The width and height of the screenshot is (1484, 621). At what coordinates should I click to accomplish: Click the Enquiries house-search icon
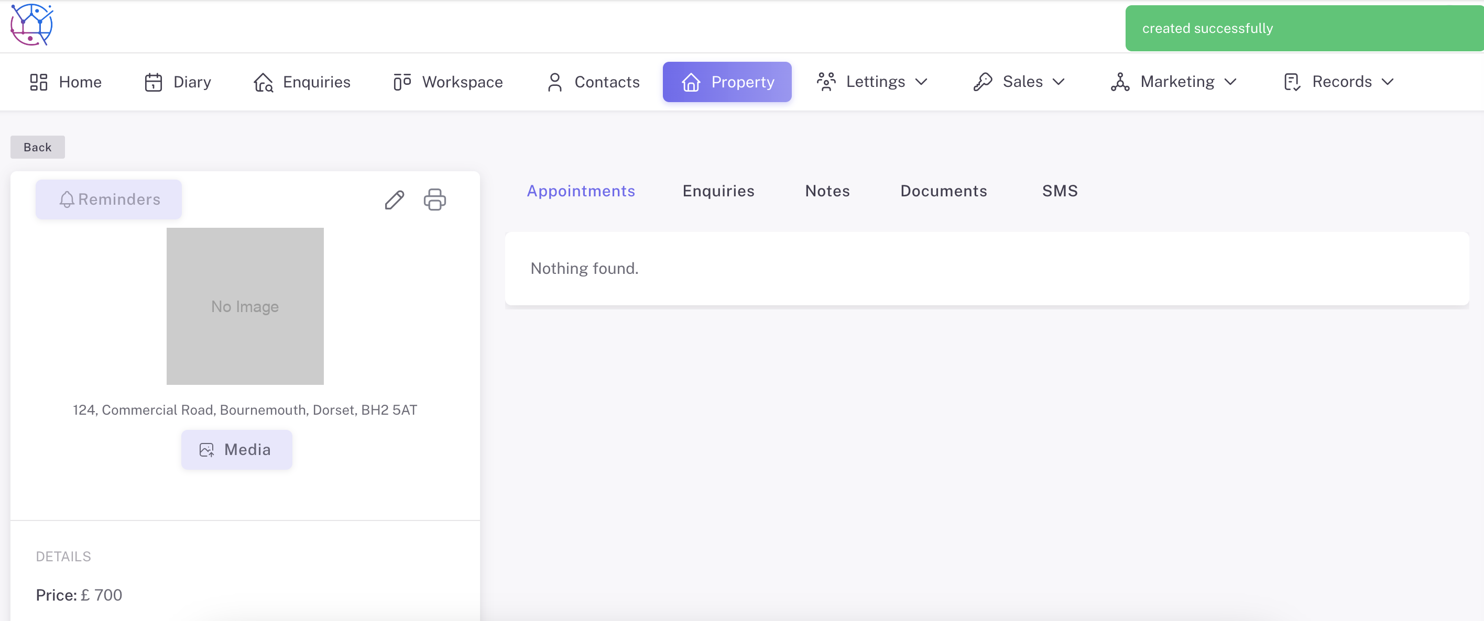(263, 82)
